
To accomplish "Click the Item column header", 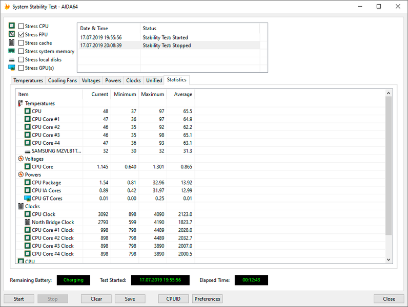I will [x=49, y=94].
